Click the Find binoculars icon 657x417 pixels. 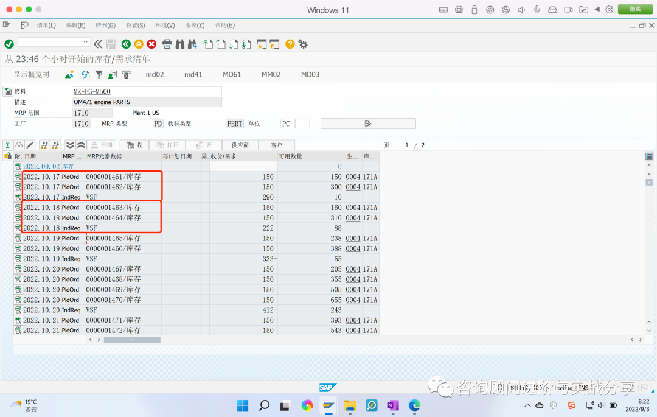coord(179,44)
